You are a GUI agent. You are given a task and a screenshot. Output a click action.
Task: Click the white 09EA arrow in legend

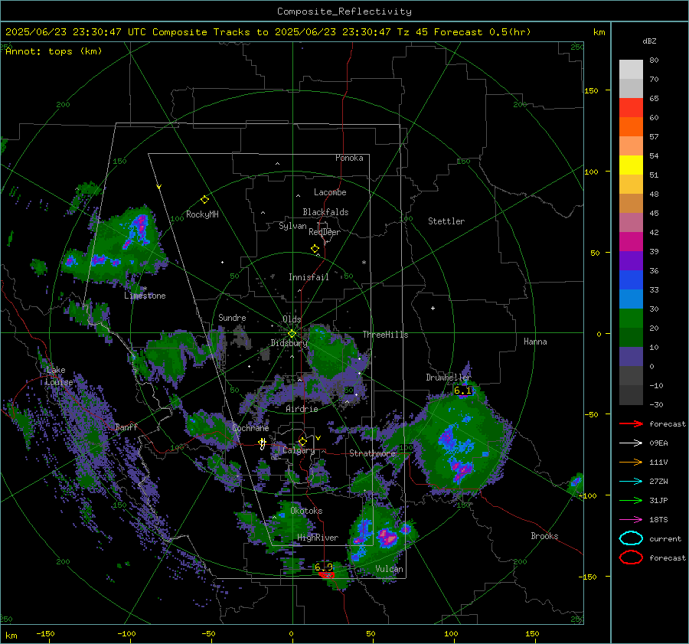(631, 443)
